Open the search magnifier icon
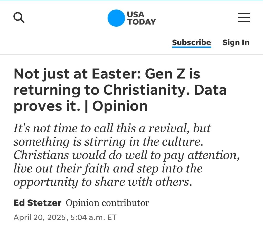 tap(19, 17)
